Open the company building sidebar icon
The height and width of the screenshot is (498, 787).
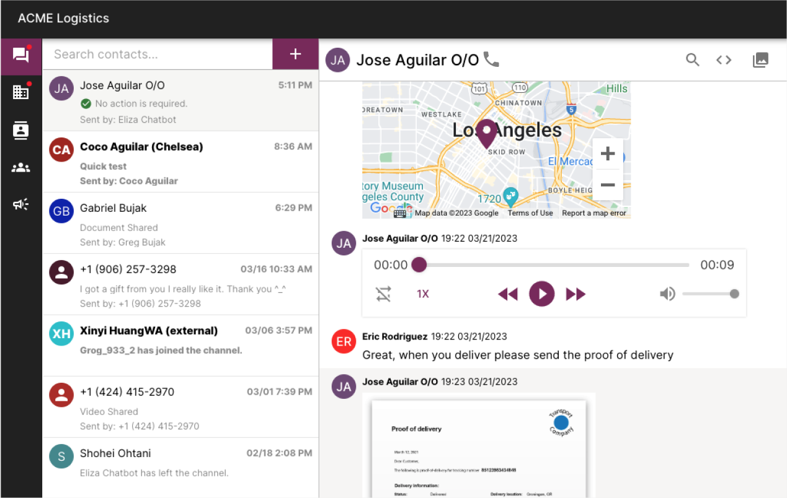click(x=21, y=92)
